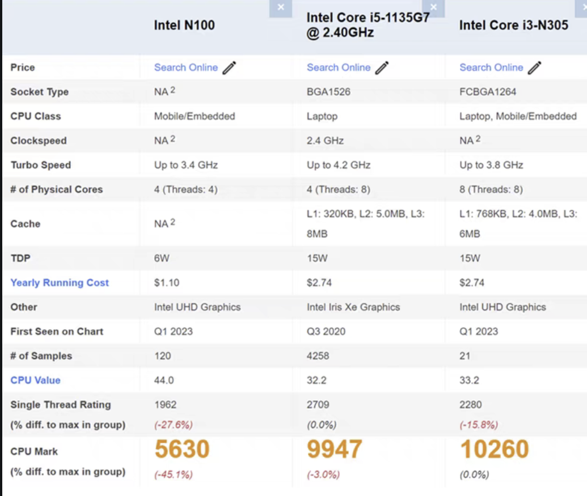This screenshot has height=496, width=587.
Task: Click the Up to 3.4 GHz value
Action: [186, 165]
